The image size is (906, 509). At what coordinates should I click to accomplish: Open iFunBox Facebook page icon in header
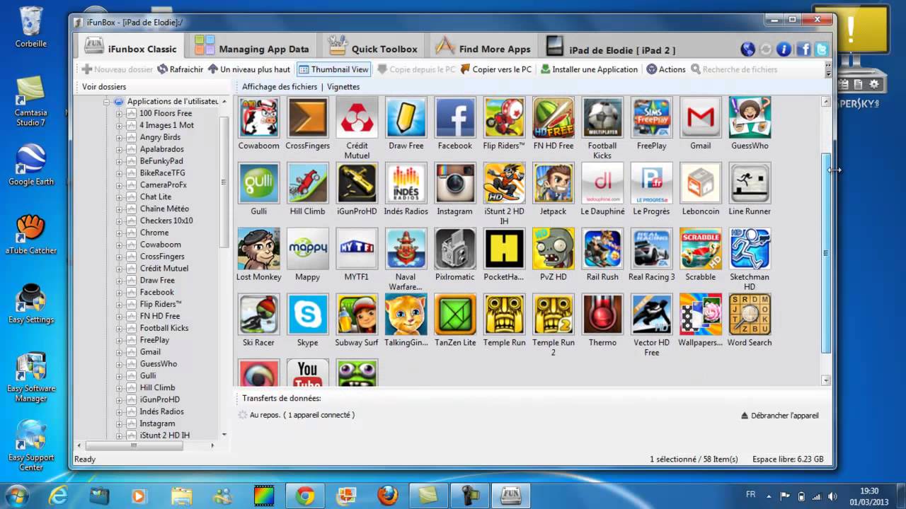click(x=803, y=49)
